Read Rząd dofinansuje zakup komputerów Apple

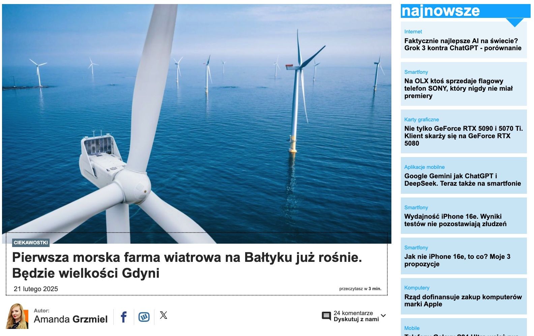pos(463,300)
